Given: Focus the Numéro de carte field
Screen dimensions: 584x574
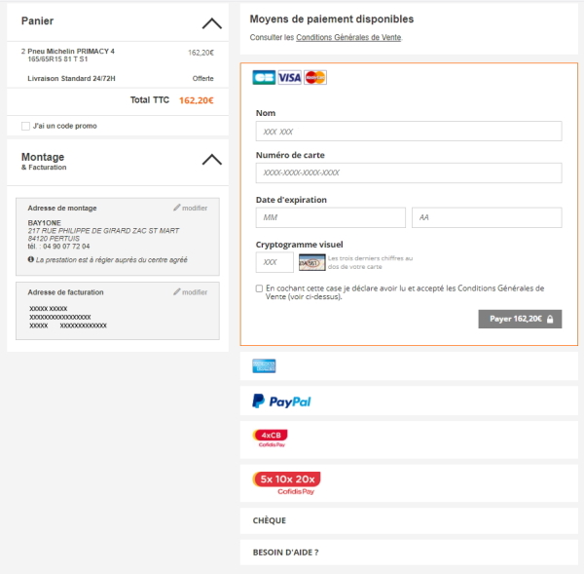Looking at the screenshot, I should tap(409, 172).
